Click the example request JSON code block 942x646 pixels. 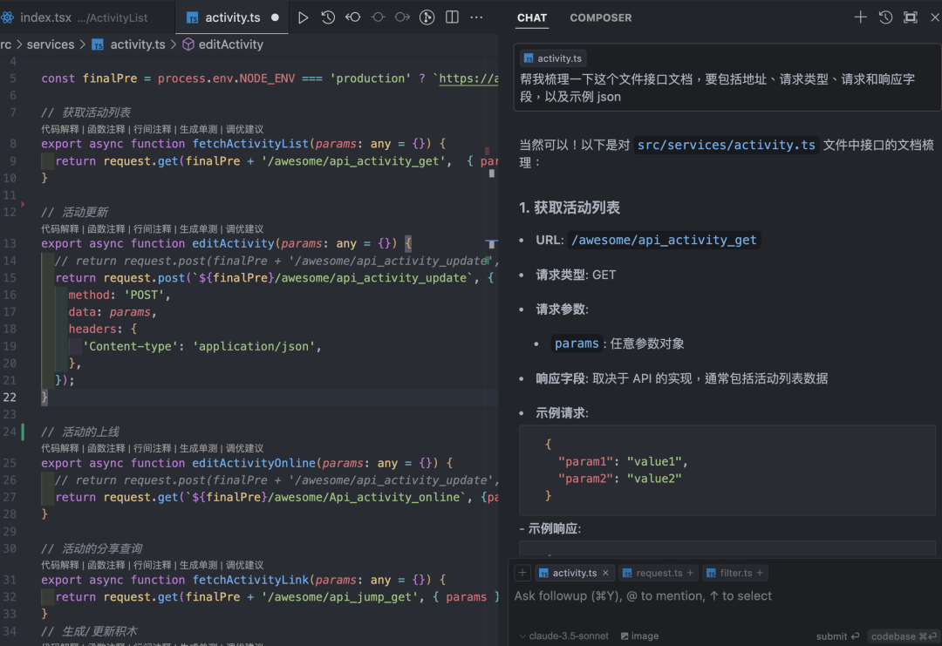coord(727,470)
